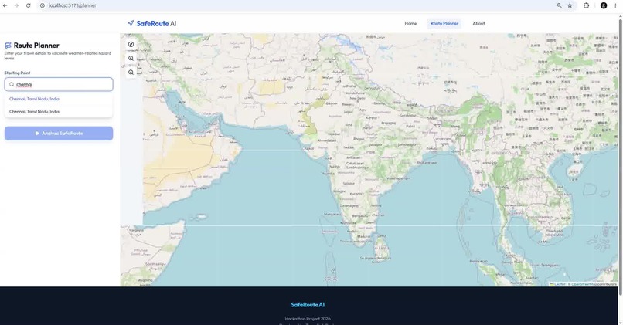Open the browser extensions puzzle icon
This screenshot has height=325, width=623.
coord(586,5)
